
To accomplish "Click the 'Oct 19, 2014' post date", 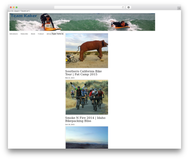I will click(70, 124).
